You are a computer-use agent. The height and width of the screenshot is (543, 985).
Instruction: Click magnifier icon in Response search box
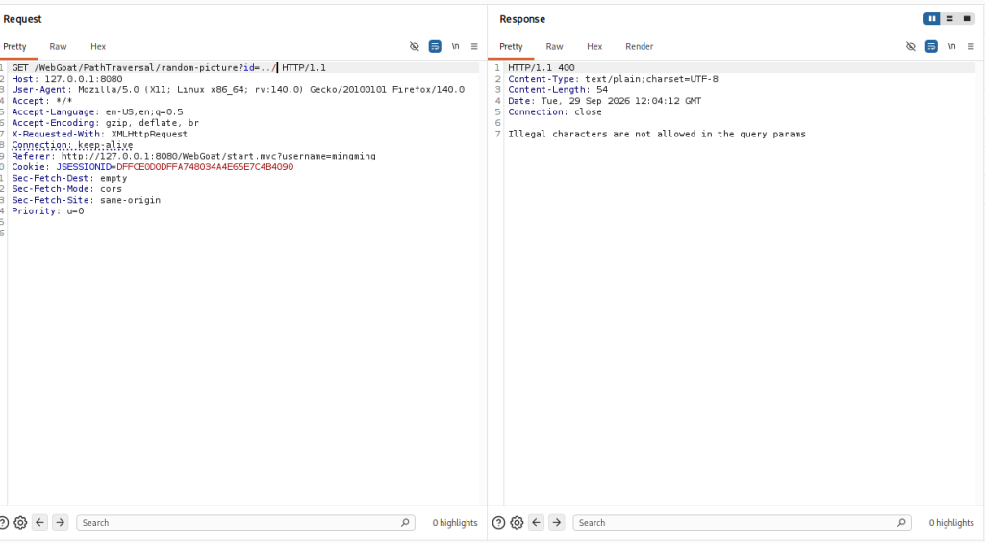pos(901,522)
